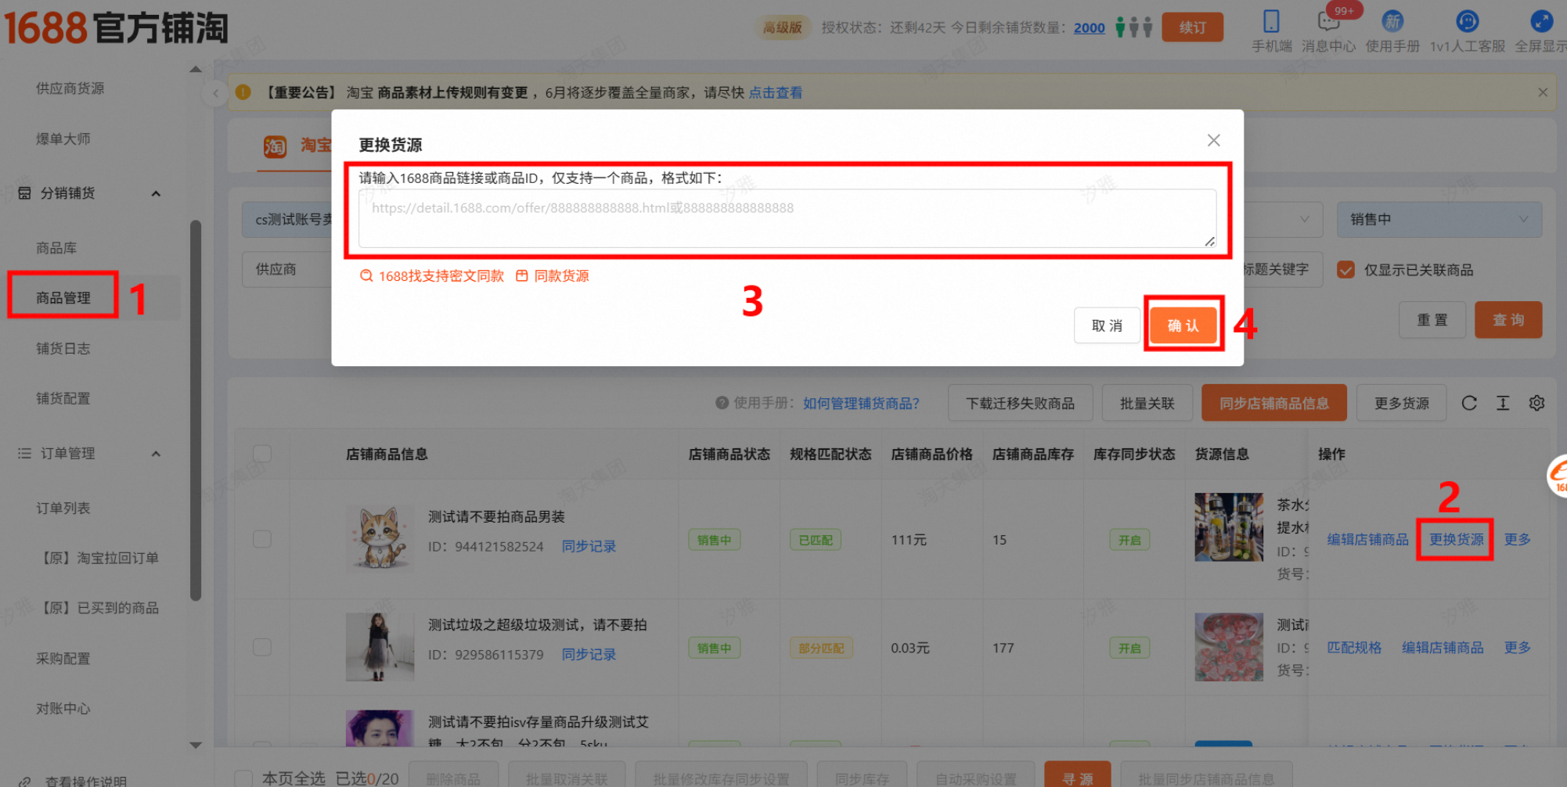Click the help icon before 使用手册

(x=722, y=403)
